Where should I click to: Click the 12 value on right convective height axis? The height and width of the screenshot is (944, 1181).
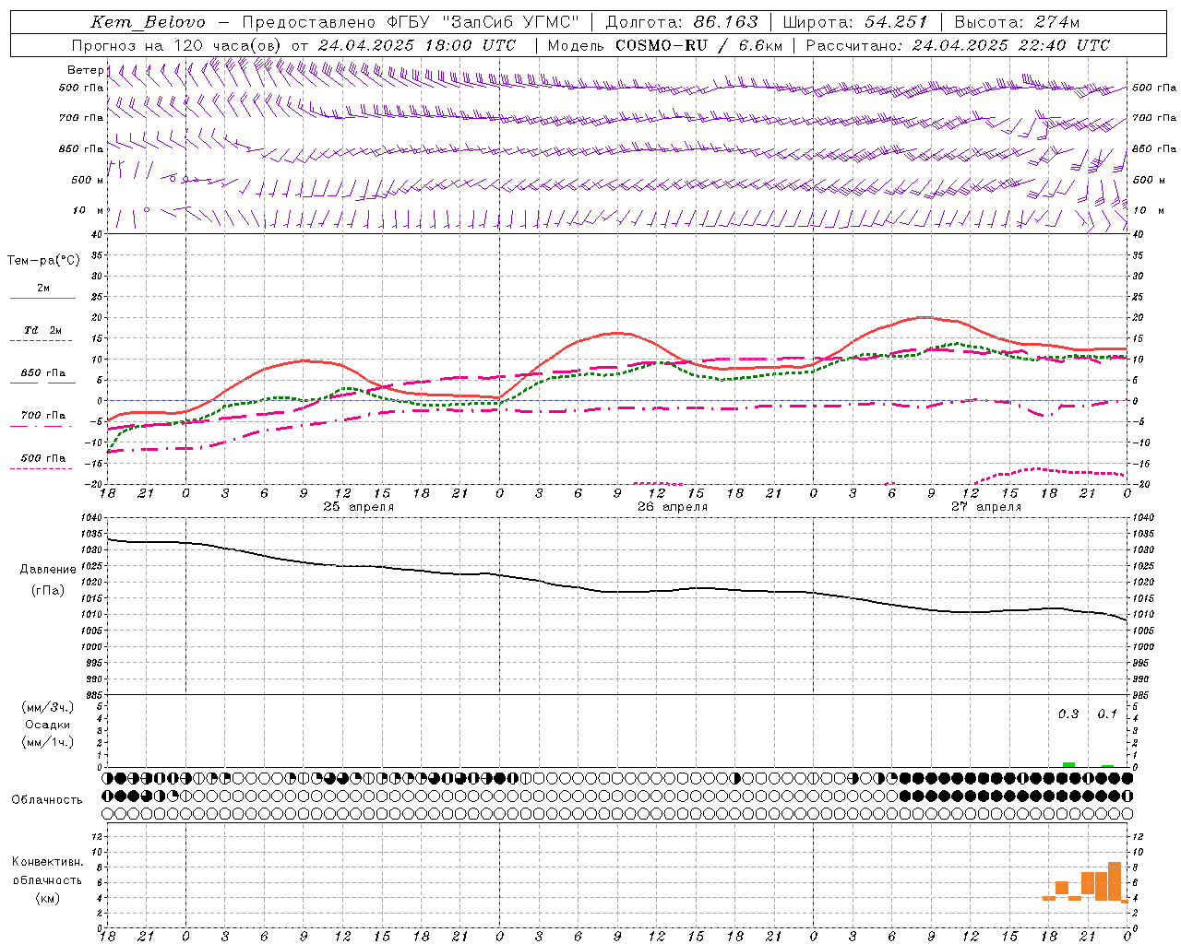(1138, 836)
